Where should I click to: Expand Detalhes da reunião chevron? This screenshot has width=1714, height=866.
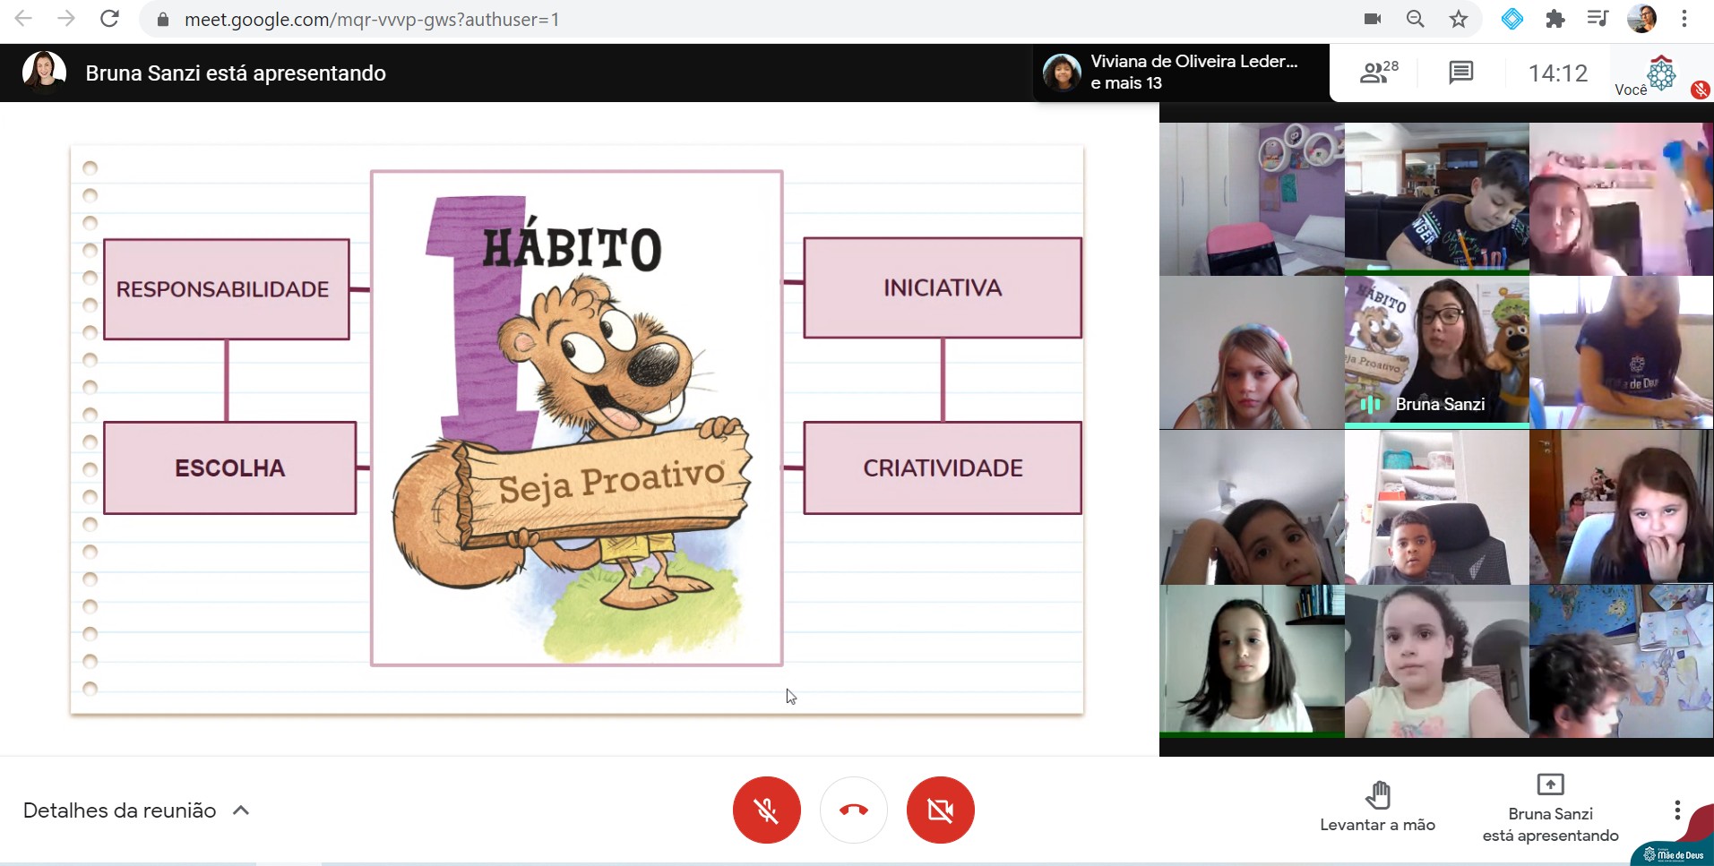click(x=240, y=810)
